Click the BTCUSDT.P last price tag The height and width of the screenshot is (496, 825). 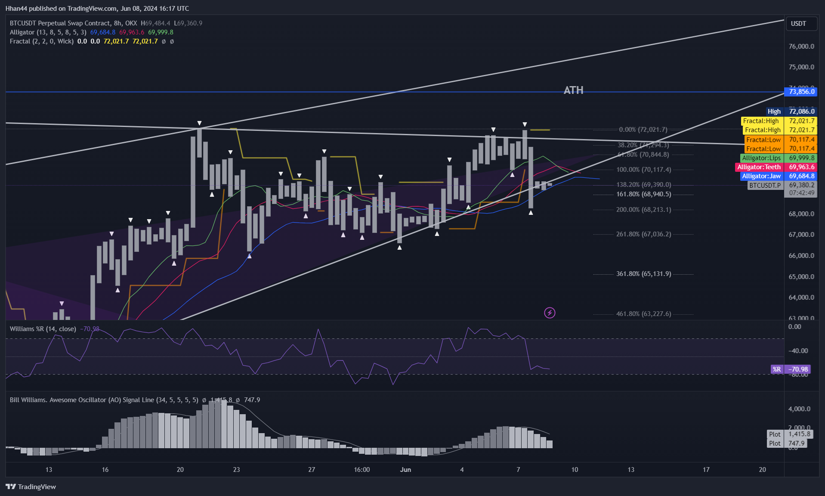[782, 185]
